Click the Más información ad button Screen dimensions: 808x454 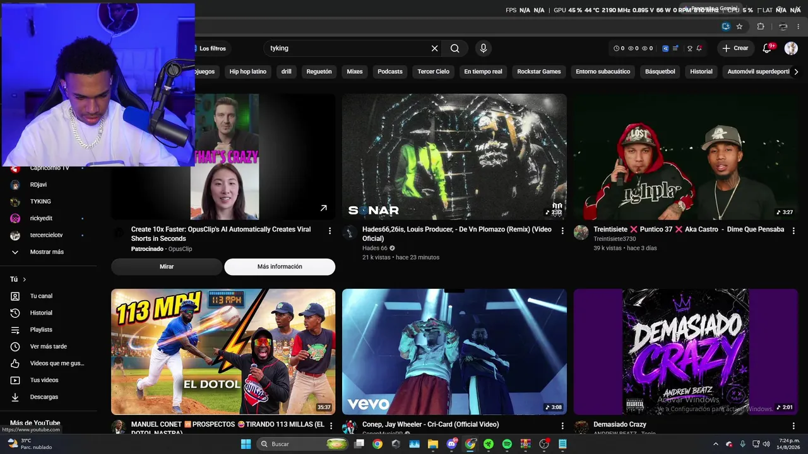pyautogui.click(x=280, y=267)
